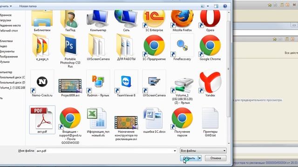Open Загрузки in navigation pane

point(6,20)
